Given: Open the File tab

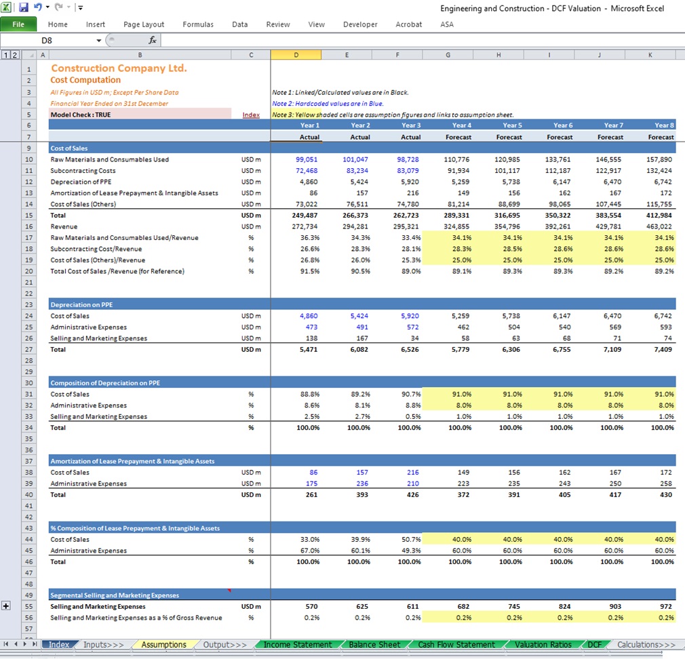Looking at the screenshot, I should tap(18, 24).
